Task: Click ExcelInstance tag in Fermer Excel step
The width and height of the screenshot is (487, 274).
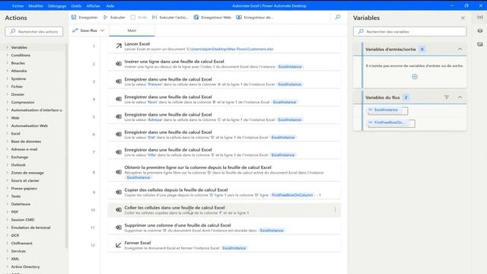Action: pos(234,248)
